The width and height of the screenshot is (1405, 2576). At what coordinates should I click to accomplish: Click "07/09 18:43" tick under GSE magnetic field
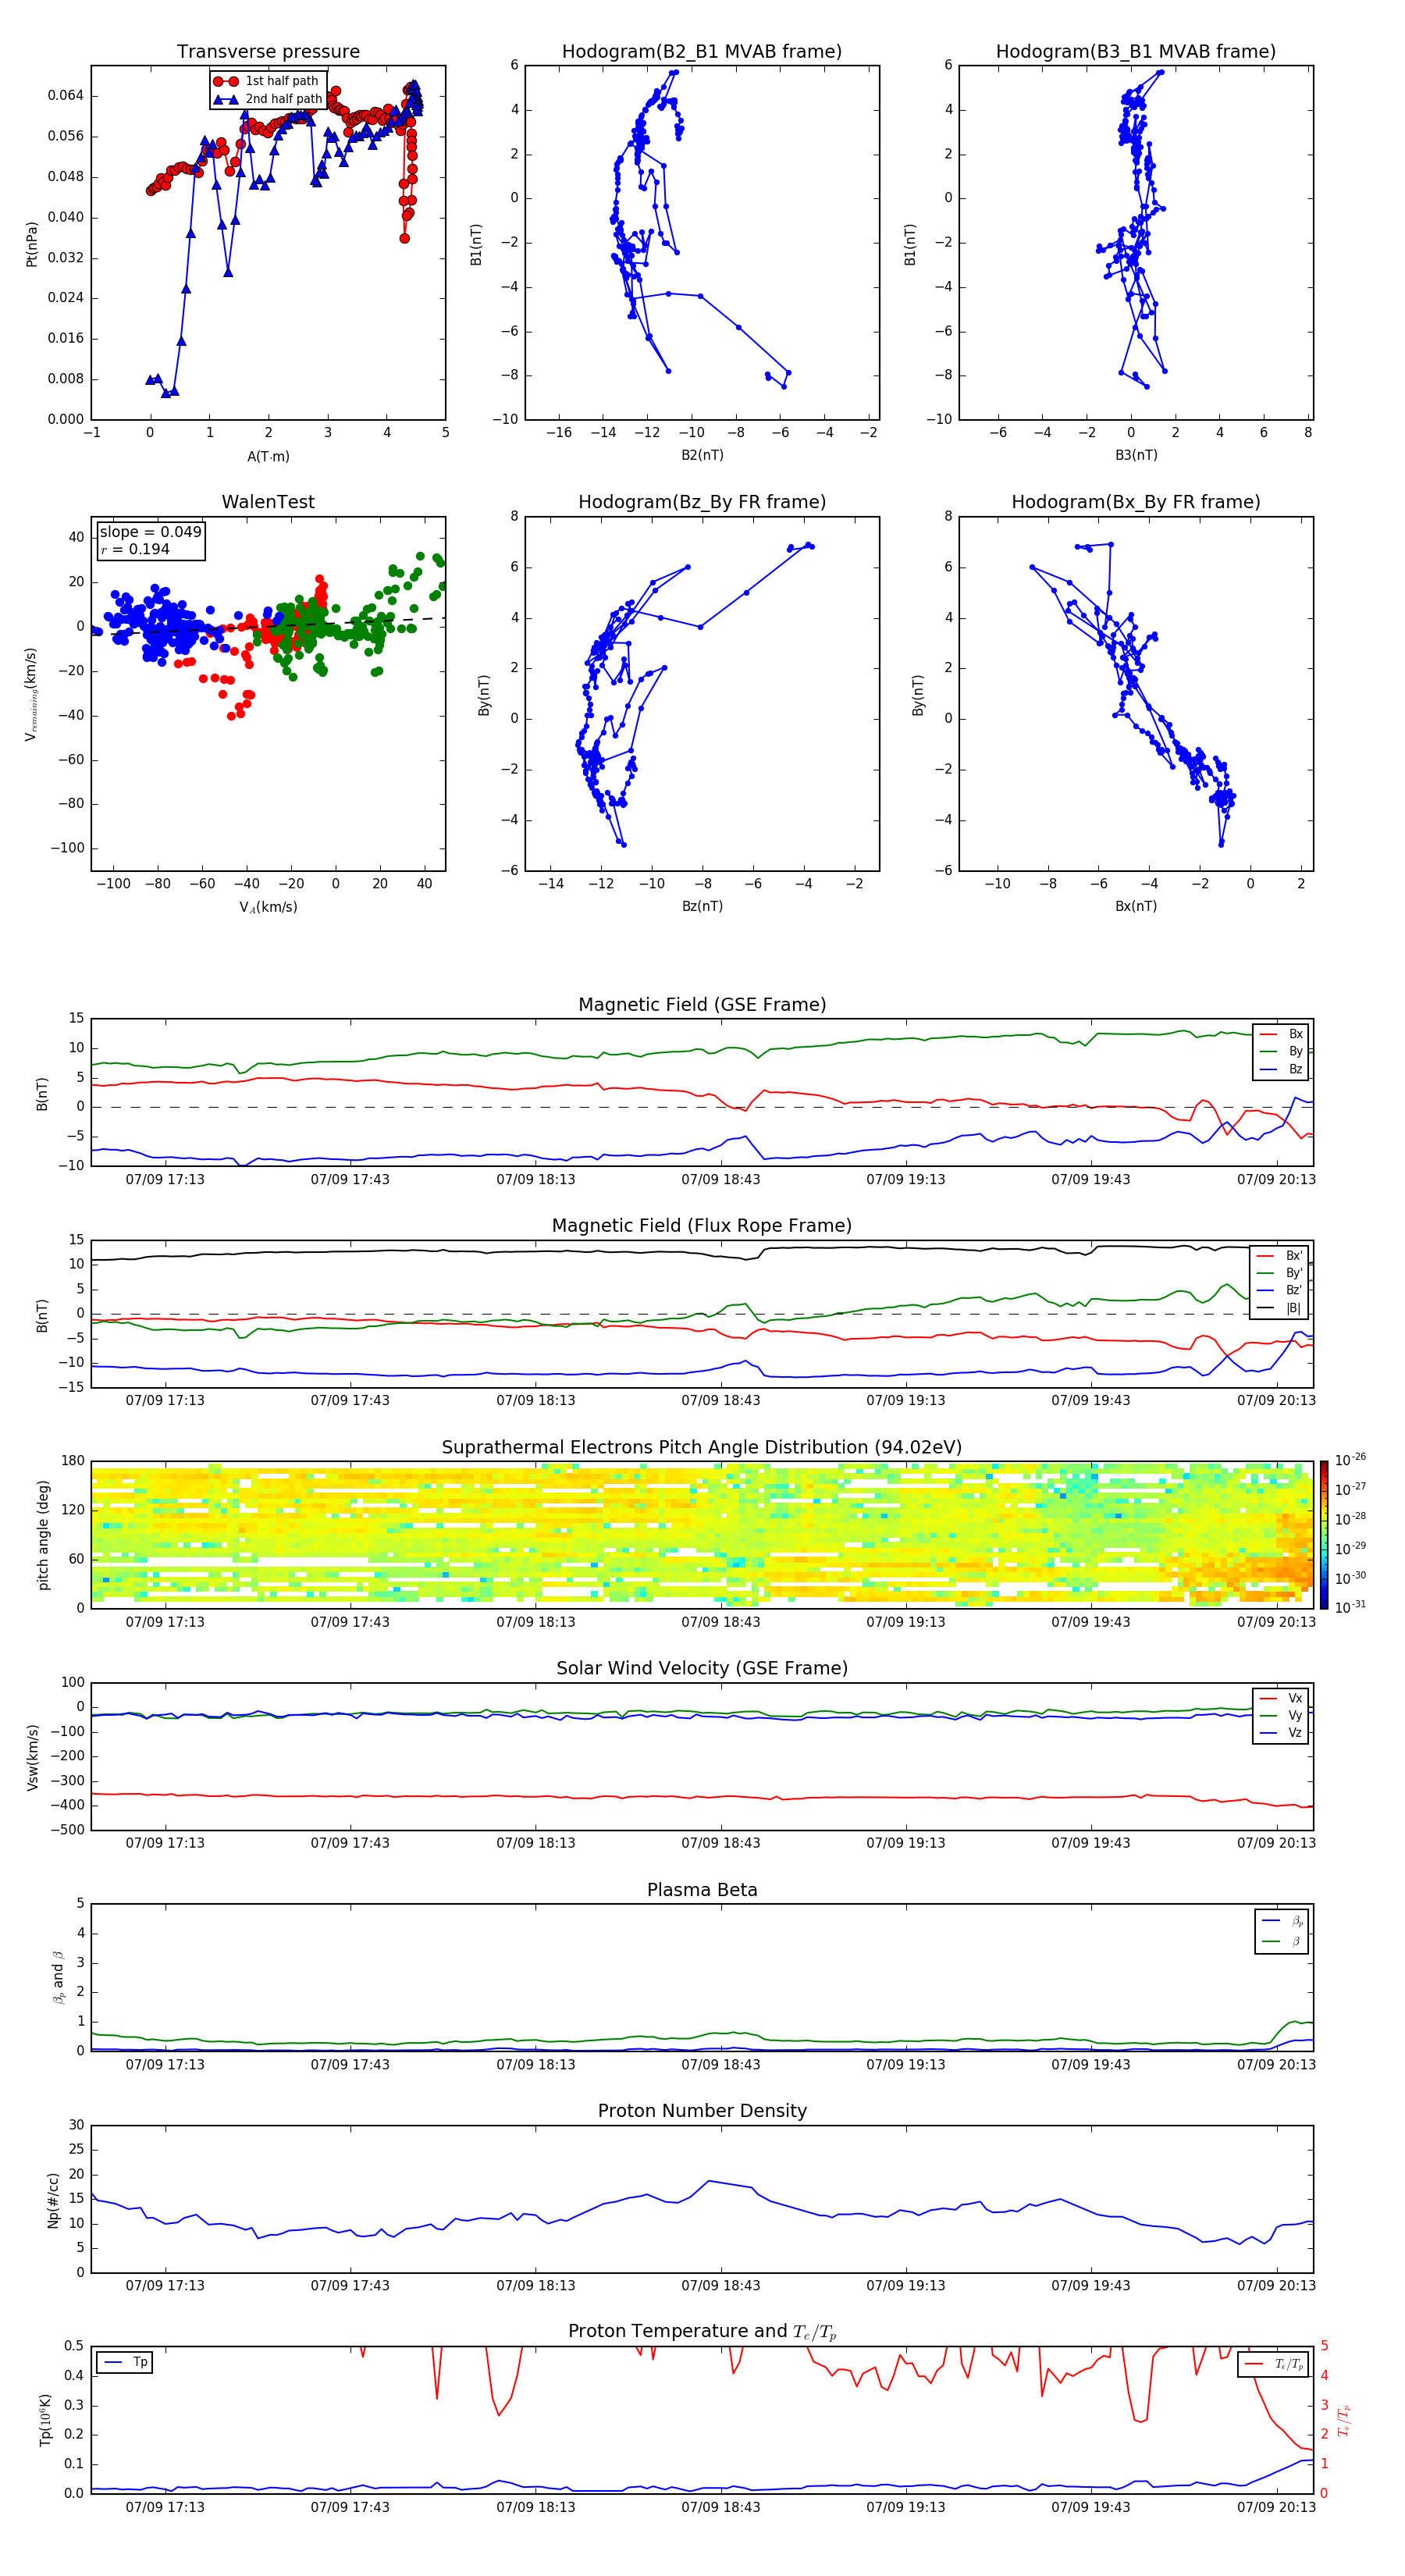tap(721, 1180)
